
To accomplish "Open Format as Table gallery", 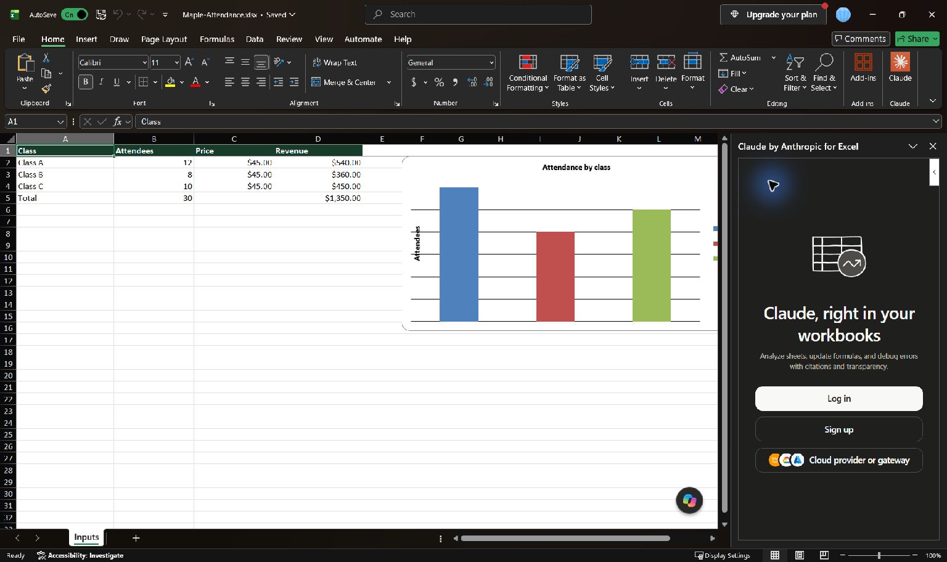I will click(569, 73).
